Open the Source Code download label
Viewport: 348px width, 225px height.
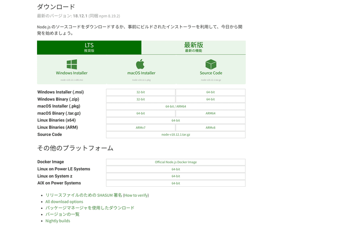[211, 73]
